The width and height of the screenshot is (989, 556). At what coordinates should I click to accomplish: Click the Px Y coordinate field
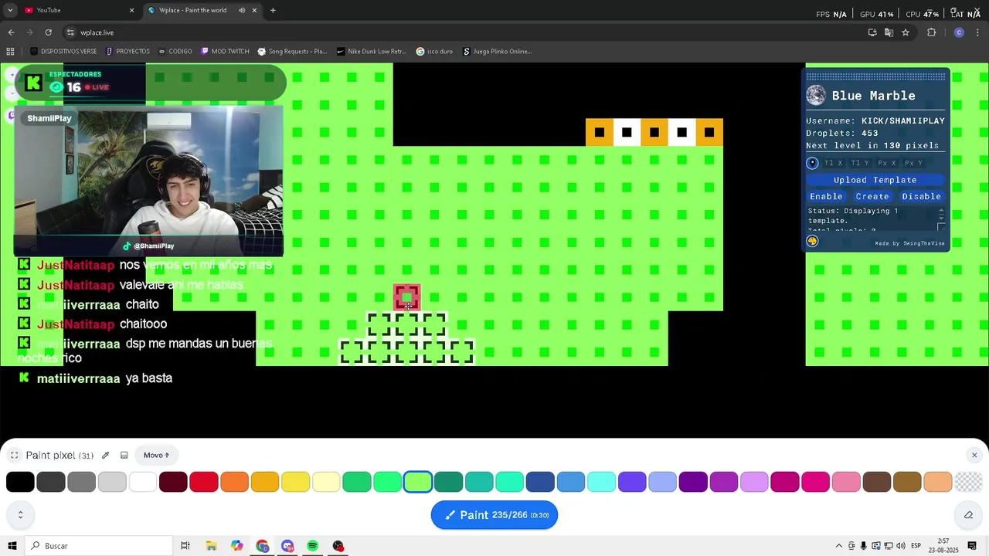[x=913, y=163]
